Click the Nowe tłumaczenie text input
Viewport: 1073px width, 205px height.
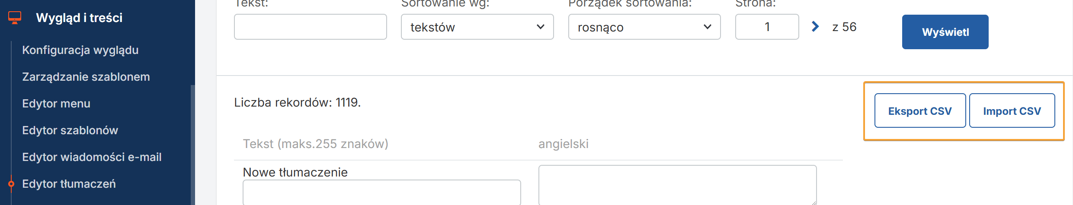[381, 192]
